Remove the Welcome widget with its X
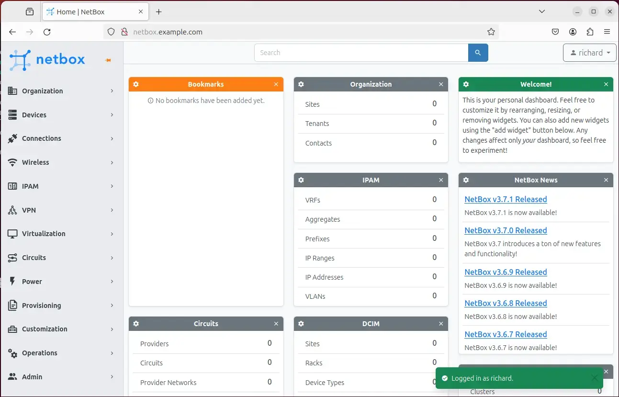 (606, 84)
